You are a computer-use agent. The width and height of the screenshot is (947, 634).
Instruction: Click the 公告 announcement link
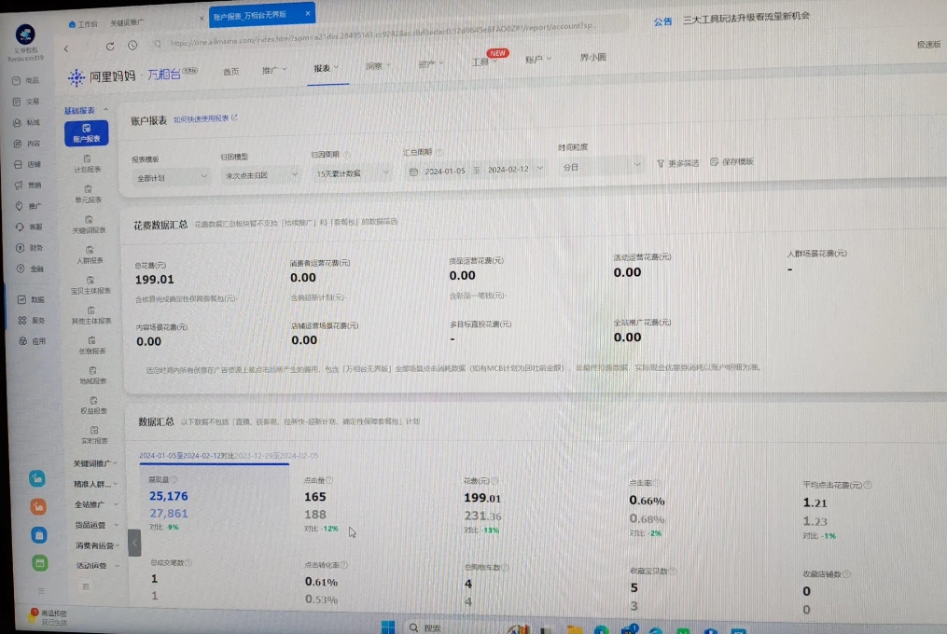pyautogui.click(x=662, y=21)
